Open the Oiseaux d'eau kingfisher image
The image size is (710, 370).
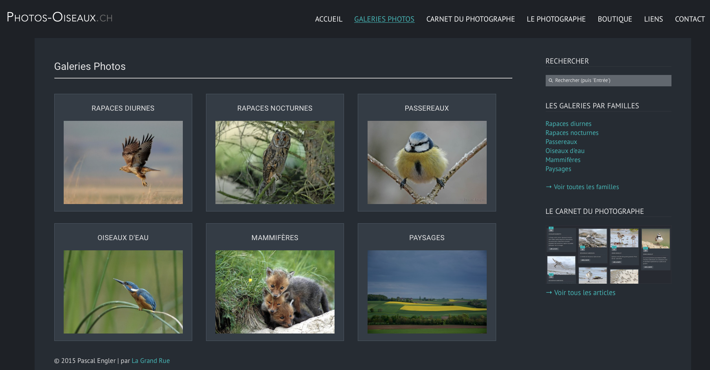tap(123, 292)
